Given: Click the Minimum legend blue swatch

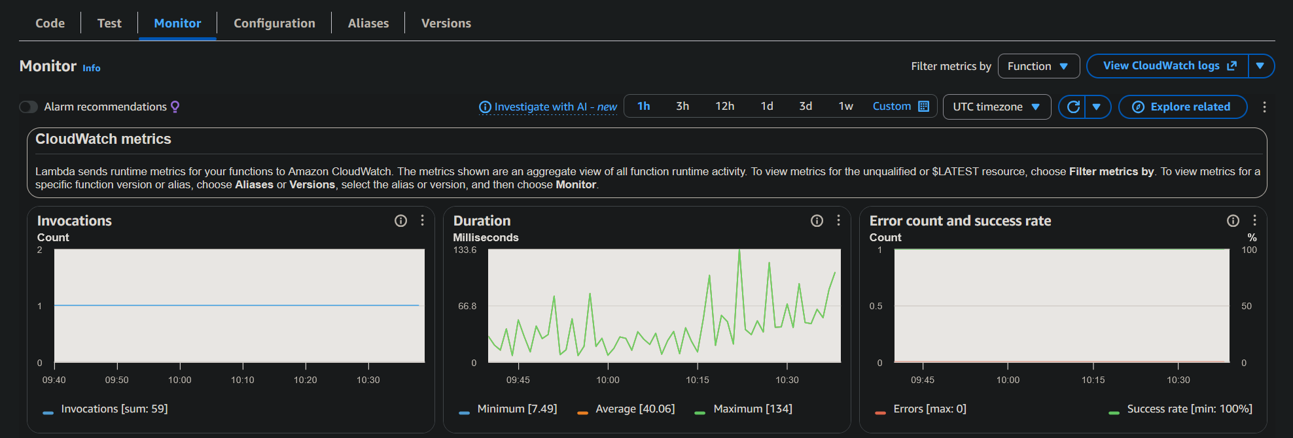Looking at the screenshot, I should click(464, 413).
